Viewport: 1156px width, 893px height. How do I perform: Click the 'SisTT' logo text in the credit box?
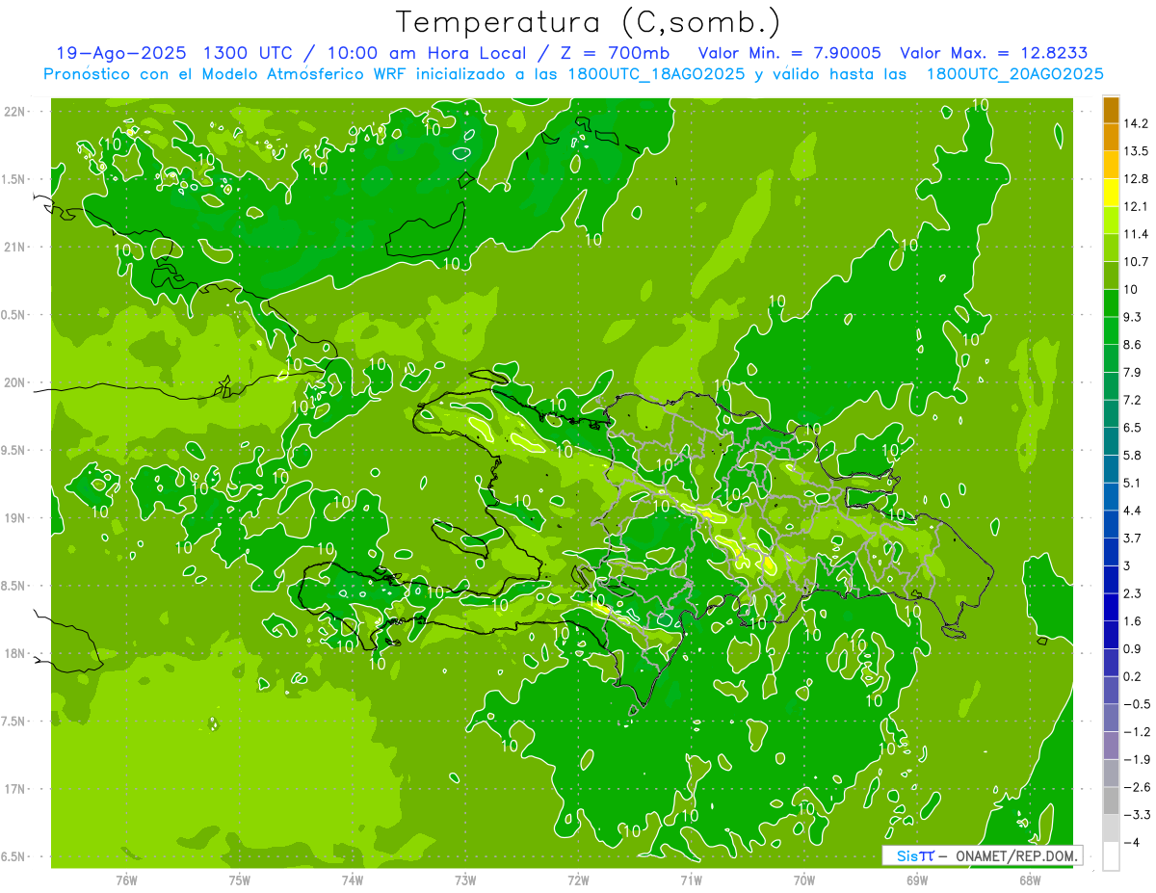pos(914,855)
